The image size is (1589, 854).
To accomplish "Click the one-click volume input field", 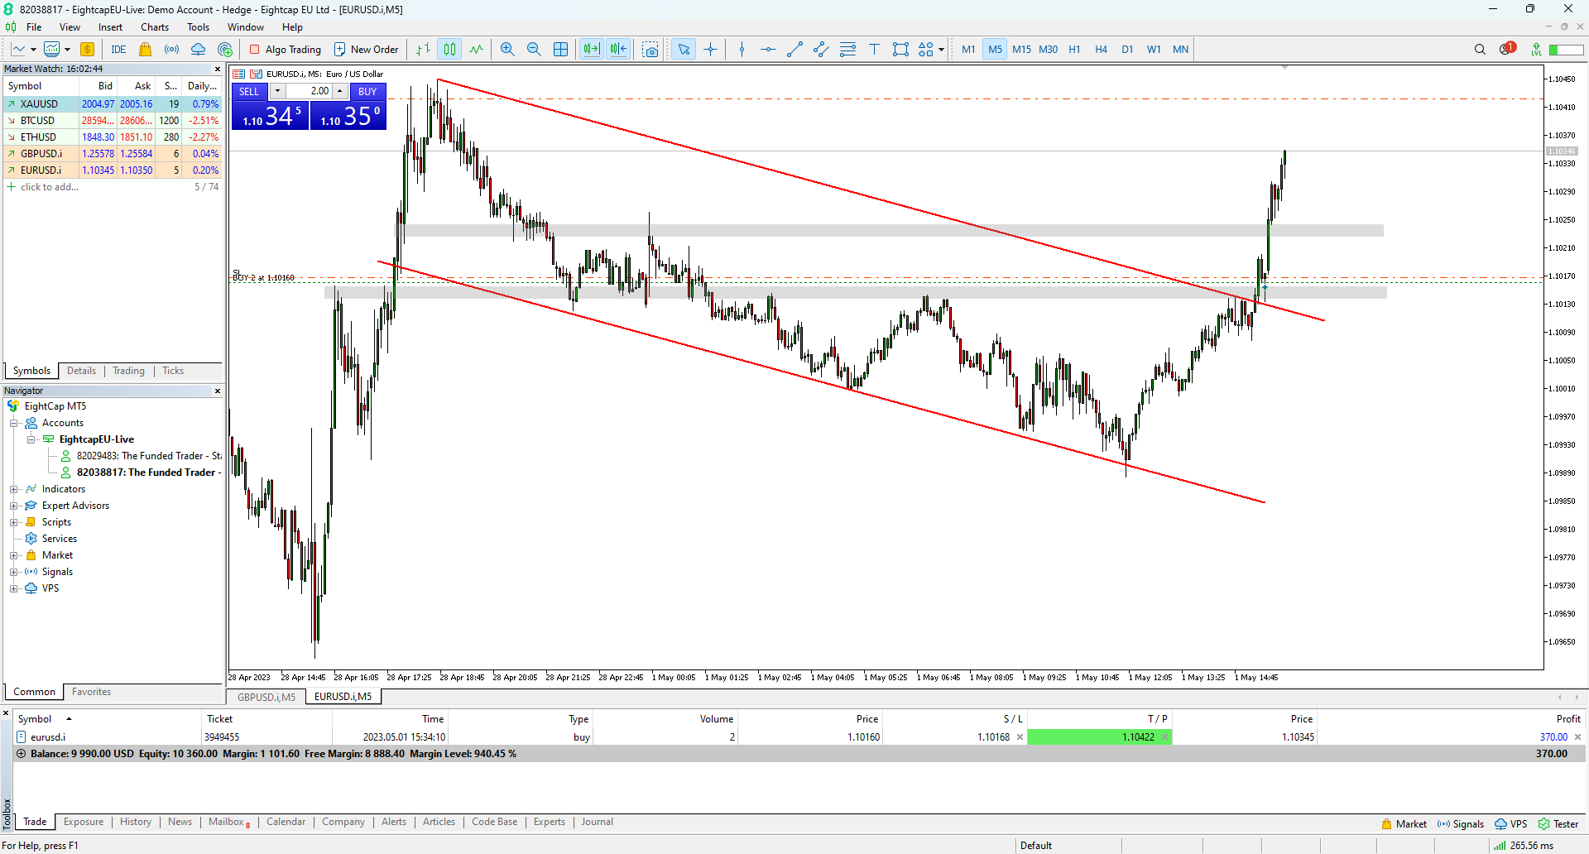I will 309,91.
